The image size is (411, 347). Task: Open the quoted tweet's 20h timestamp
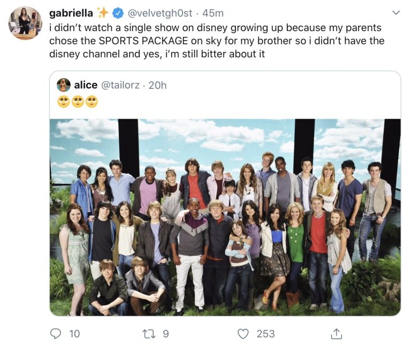[x=157, y=85]
